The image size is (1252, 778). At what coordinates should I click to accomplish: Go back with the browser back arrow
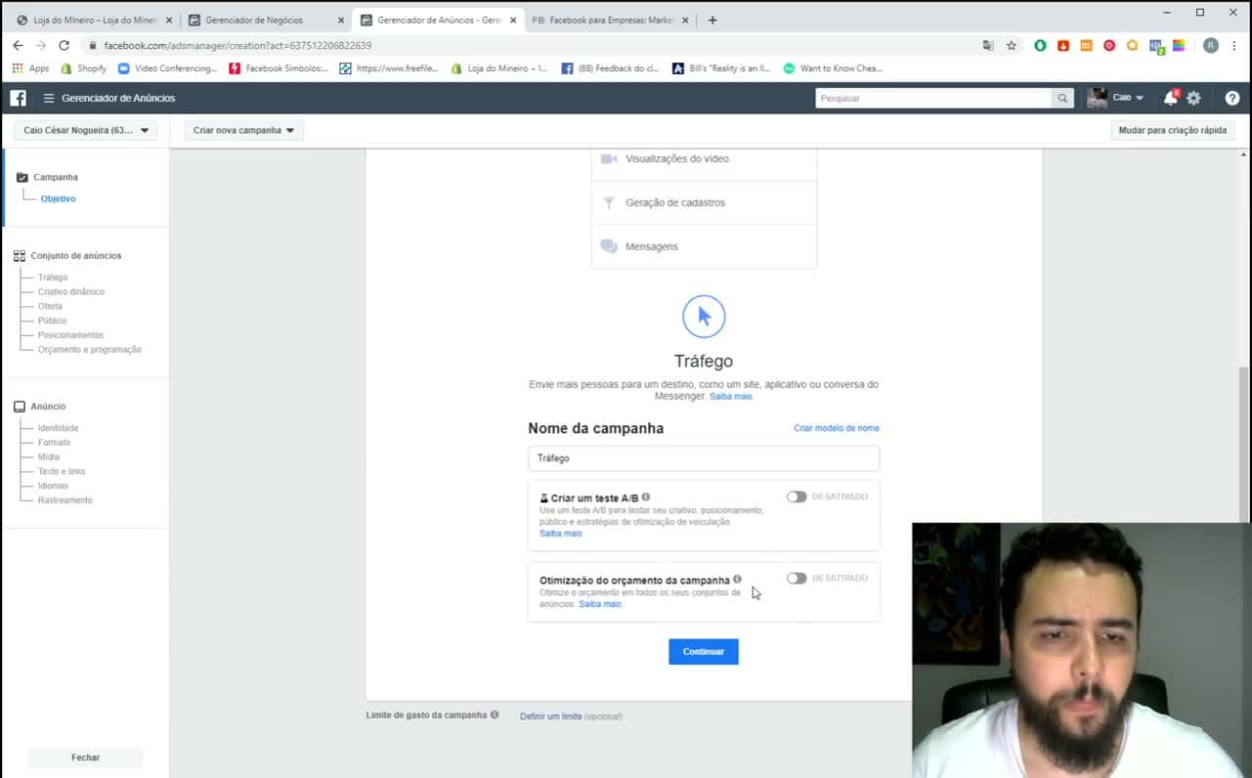(x=18, y=45)
